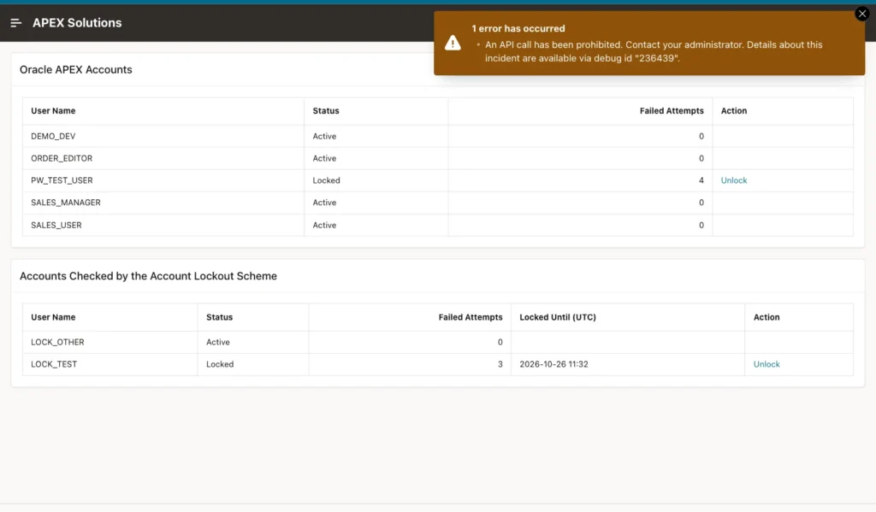Open the navigation hamburger menu
This screenshot has height=512, width=876.
point(15,23)
